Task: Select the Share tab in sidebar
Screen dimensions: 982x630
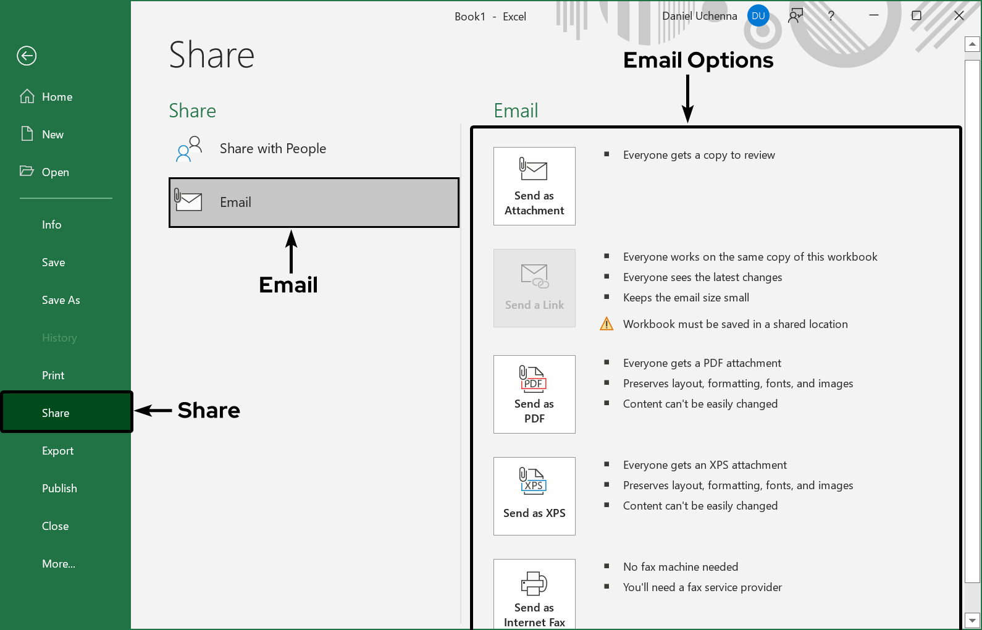Action: 65,413
